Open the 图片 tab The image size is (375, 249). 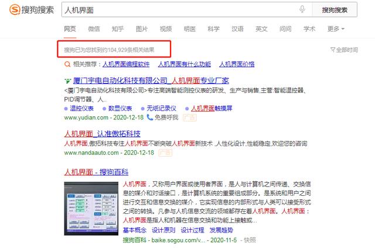pos(142,29)
